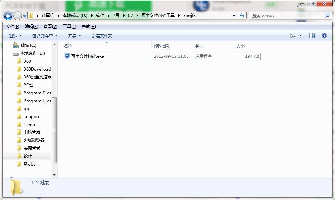This screenshot has width=335, height=200.
Task: Select 系统 (C:) in navigation tree
Action: point(28,45)
